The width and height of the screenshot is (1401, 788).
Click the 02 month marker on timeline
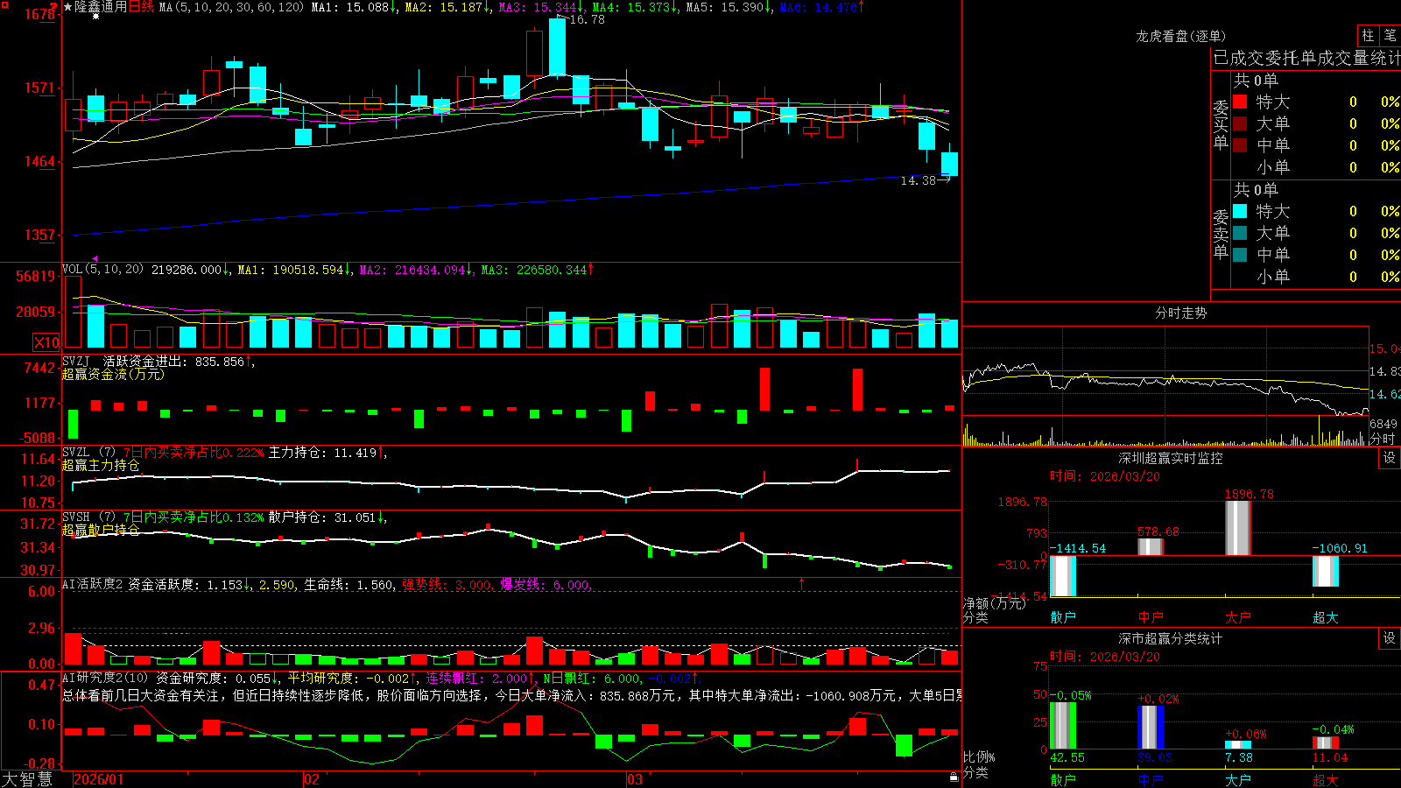(x=311, y=779)
